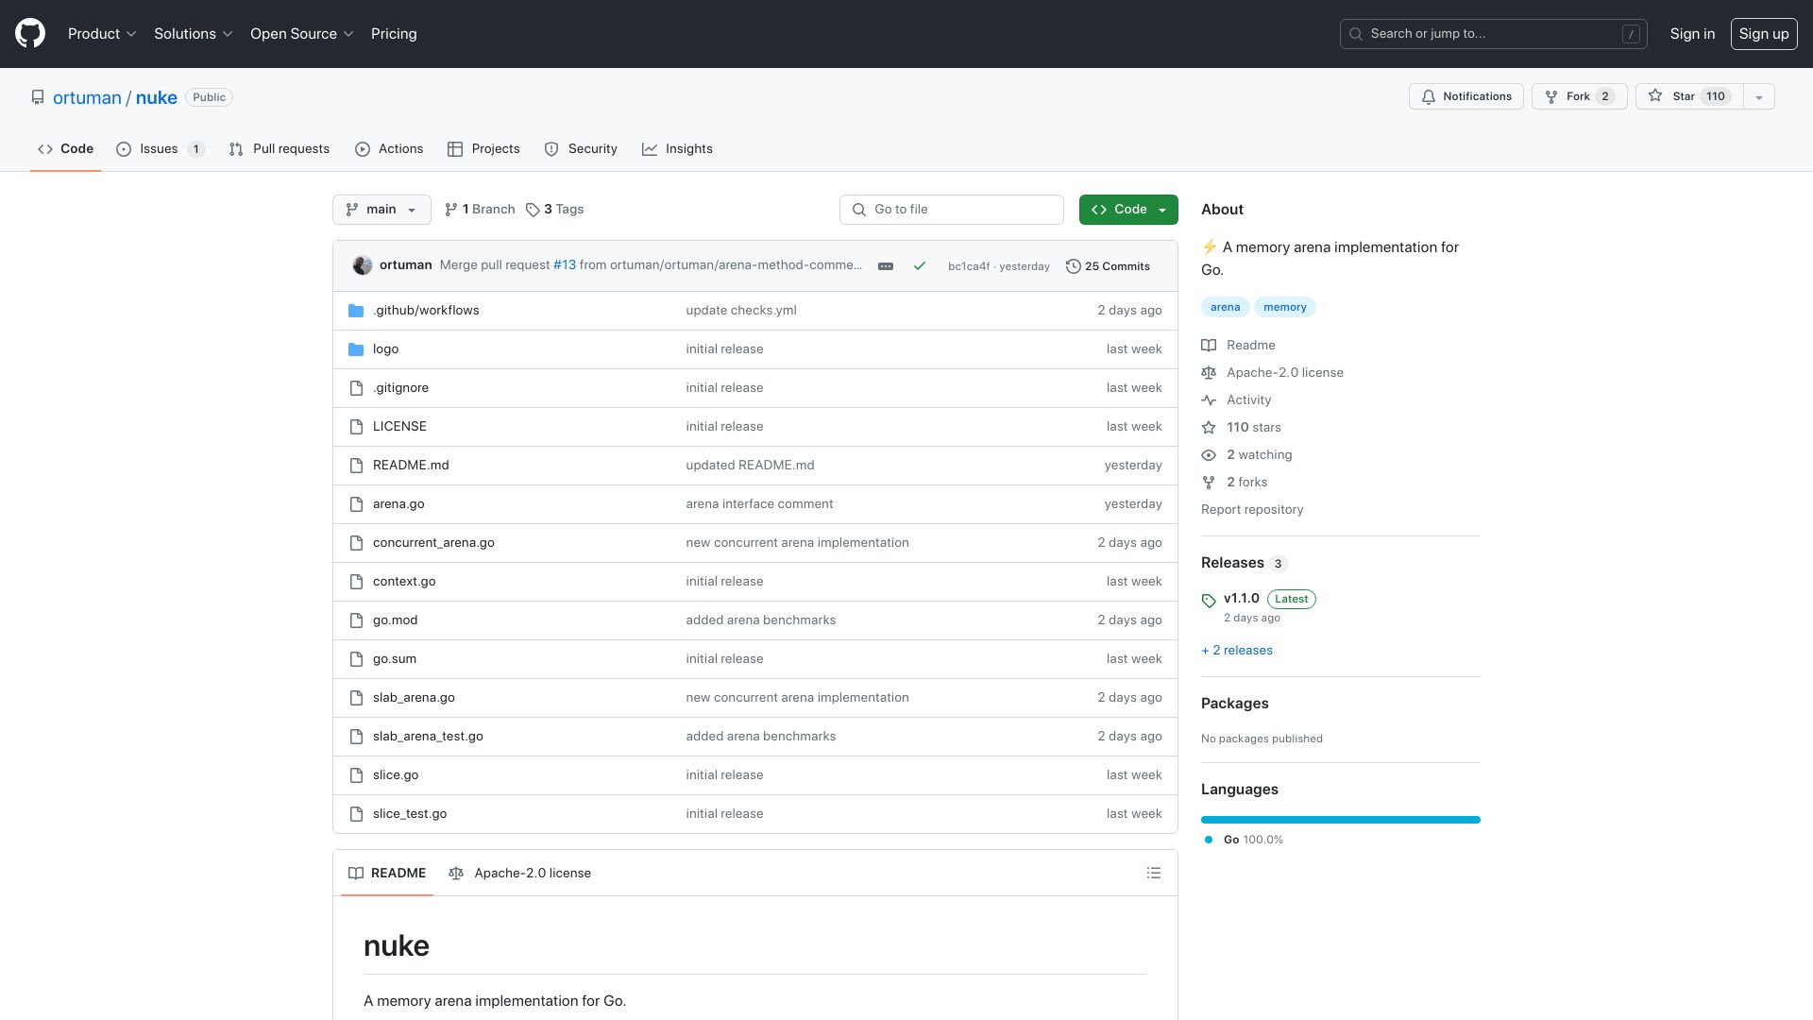Click the pulse icon beside Activity

pos(1209,400)
